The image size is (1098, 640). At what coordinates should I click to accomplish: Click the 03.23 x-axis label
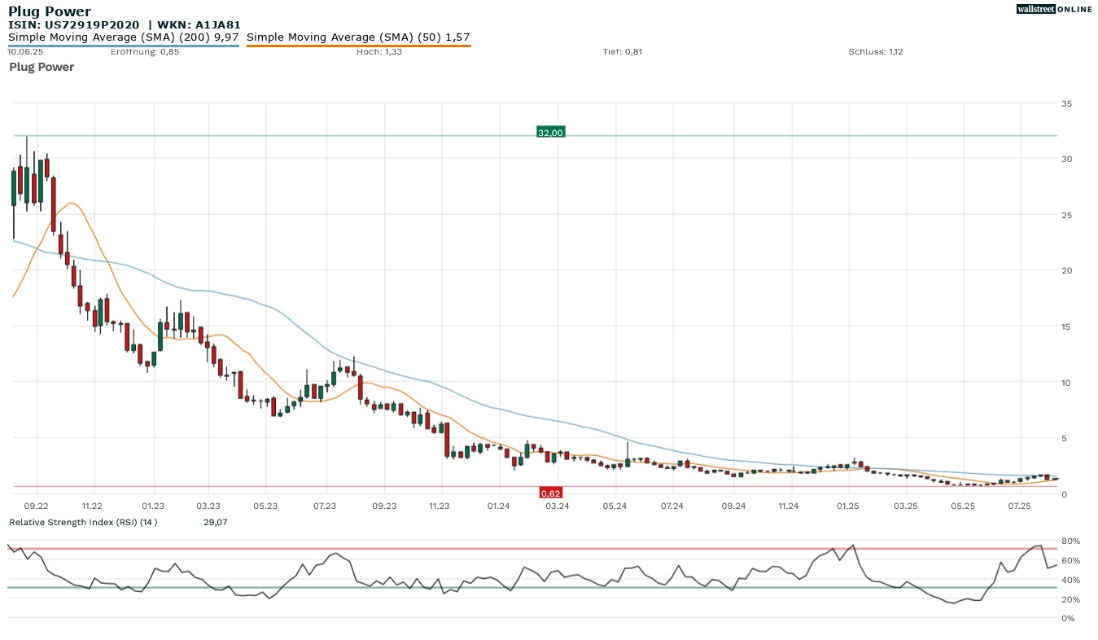pyautogui.click(x=208, y=506)
